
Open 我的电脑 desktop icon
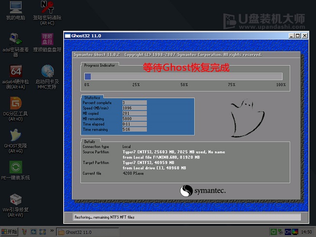pyautogui.click(x=15, y=9)
